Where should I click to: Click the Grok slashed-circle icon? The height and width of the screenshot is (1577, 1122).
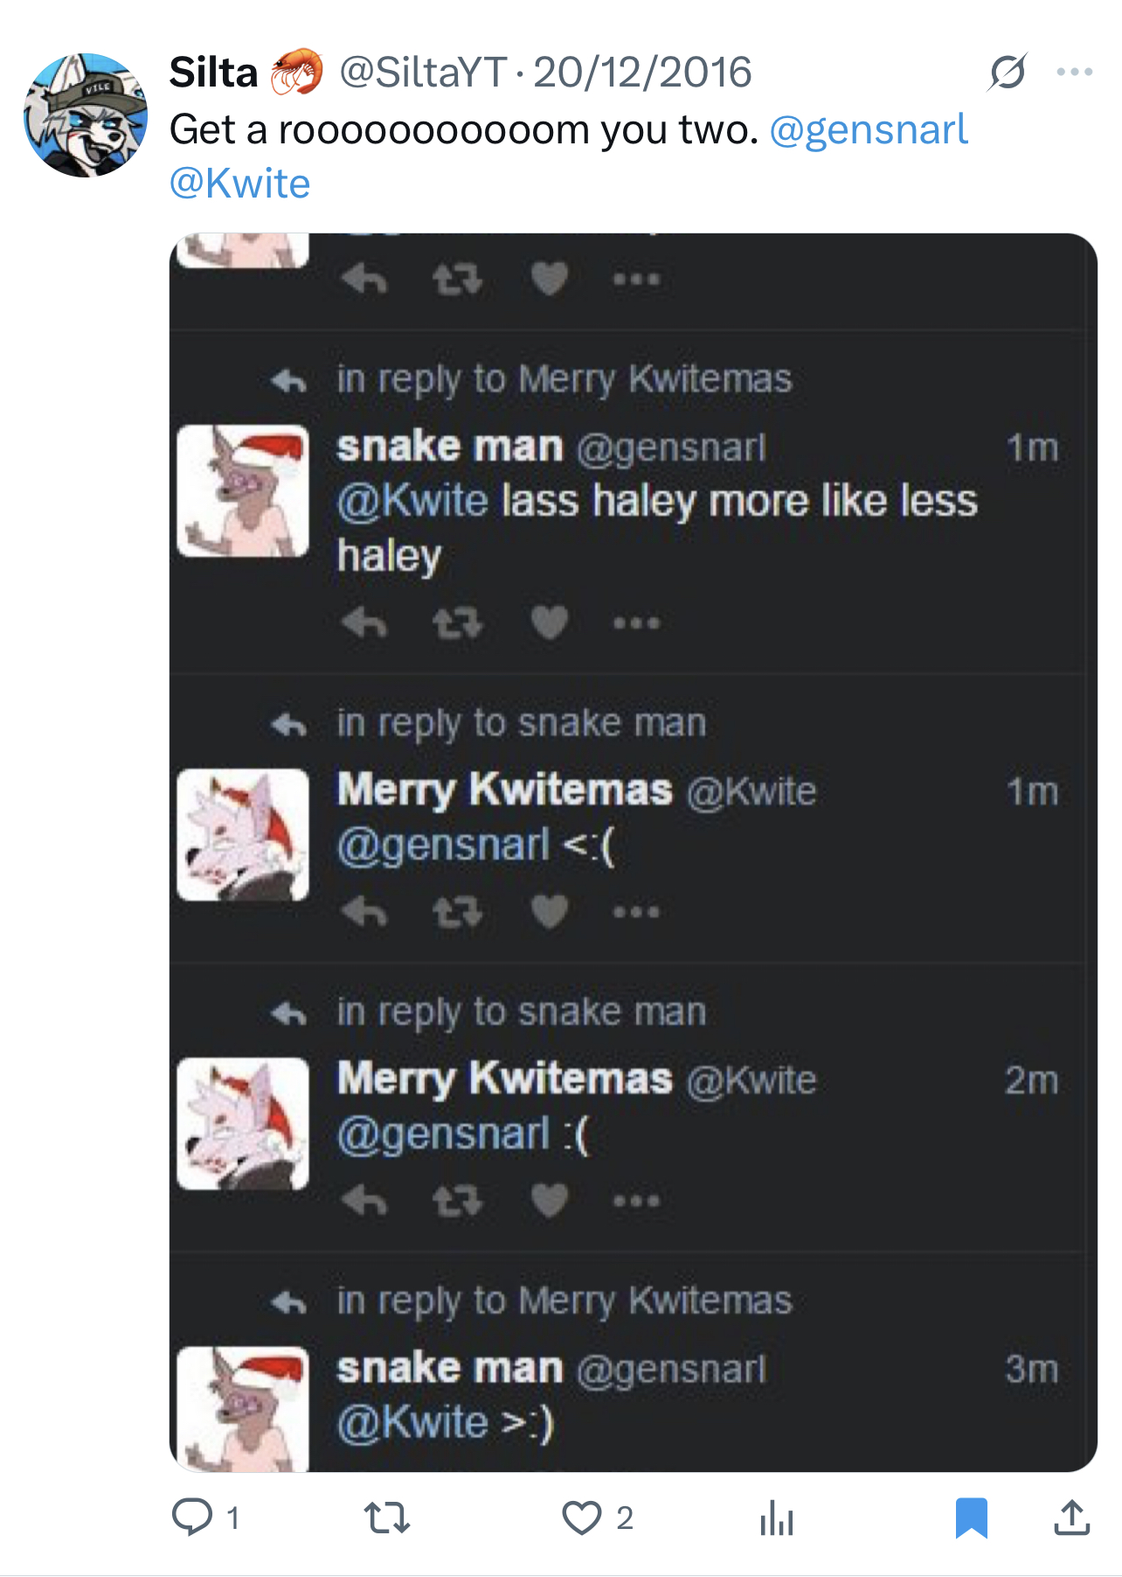(1008, 72)
